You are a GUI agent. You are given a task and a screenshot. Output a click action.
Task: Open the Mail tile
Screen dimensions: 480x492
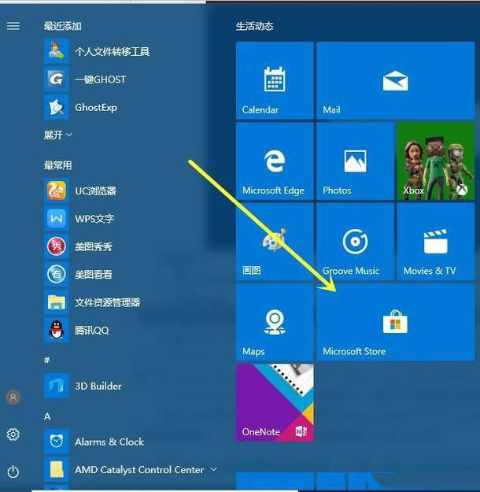(x=396, y=80)
